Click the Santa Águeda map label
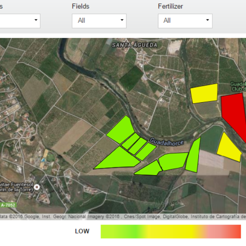Viewport: 246px width, 246px height. point(135,45)
